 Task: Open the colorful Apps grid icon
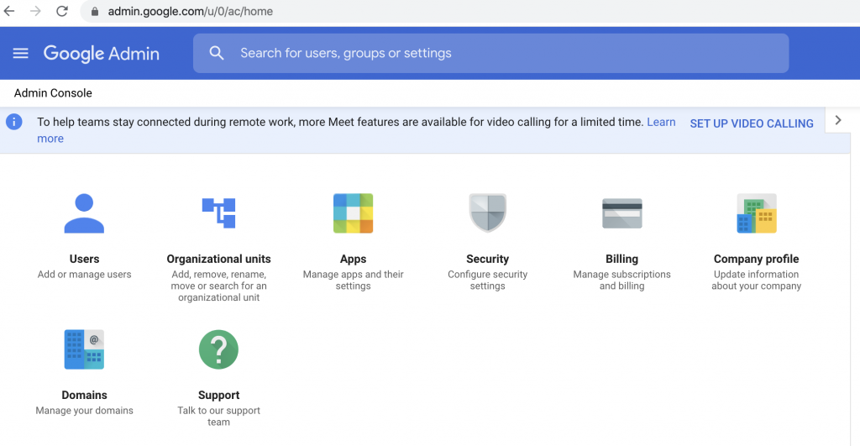[354, 213]
